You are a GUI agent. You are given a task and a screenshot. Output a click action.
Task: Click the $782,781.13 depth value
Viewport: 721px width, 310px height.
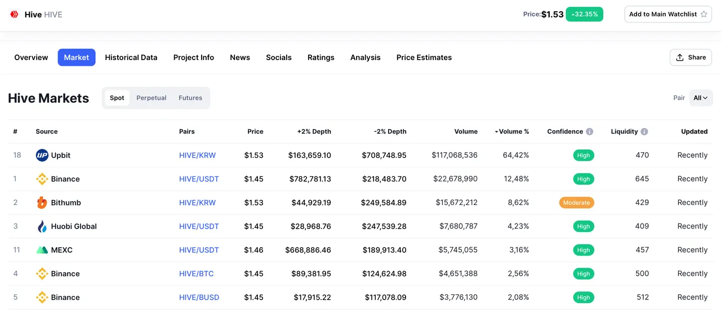(310, 179)
